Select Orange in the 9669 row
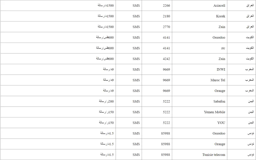Image resolution: width=256 pixels, height=160 pixels. [x=220, y=91]
